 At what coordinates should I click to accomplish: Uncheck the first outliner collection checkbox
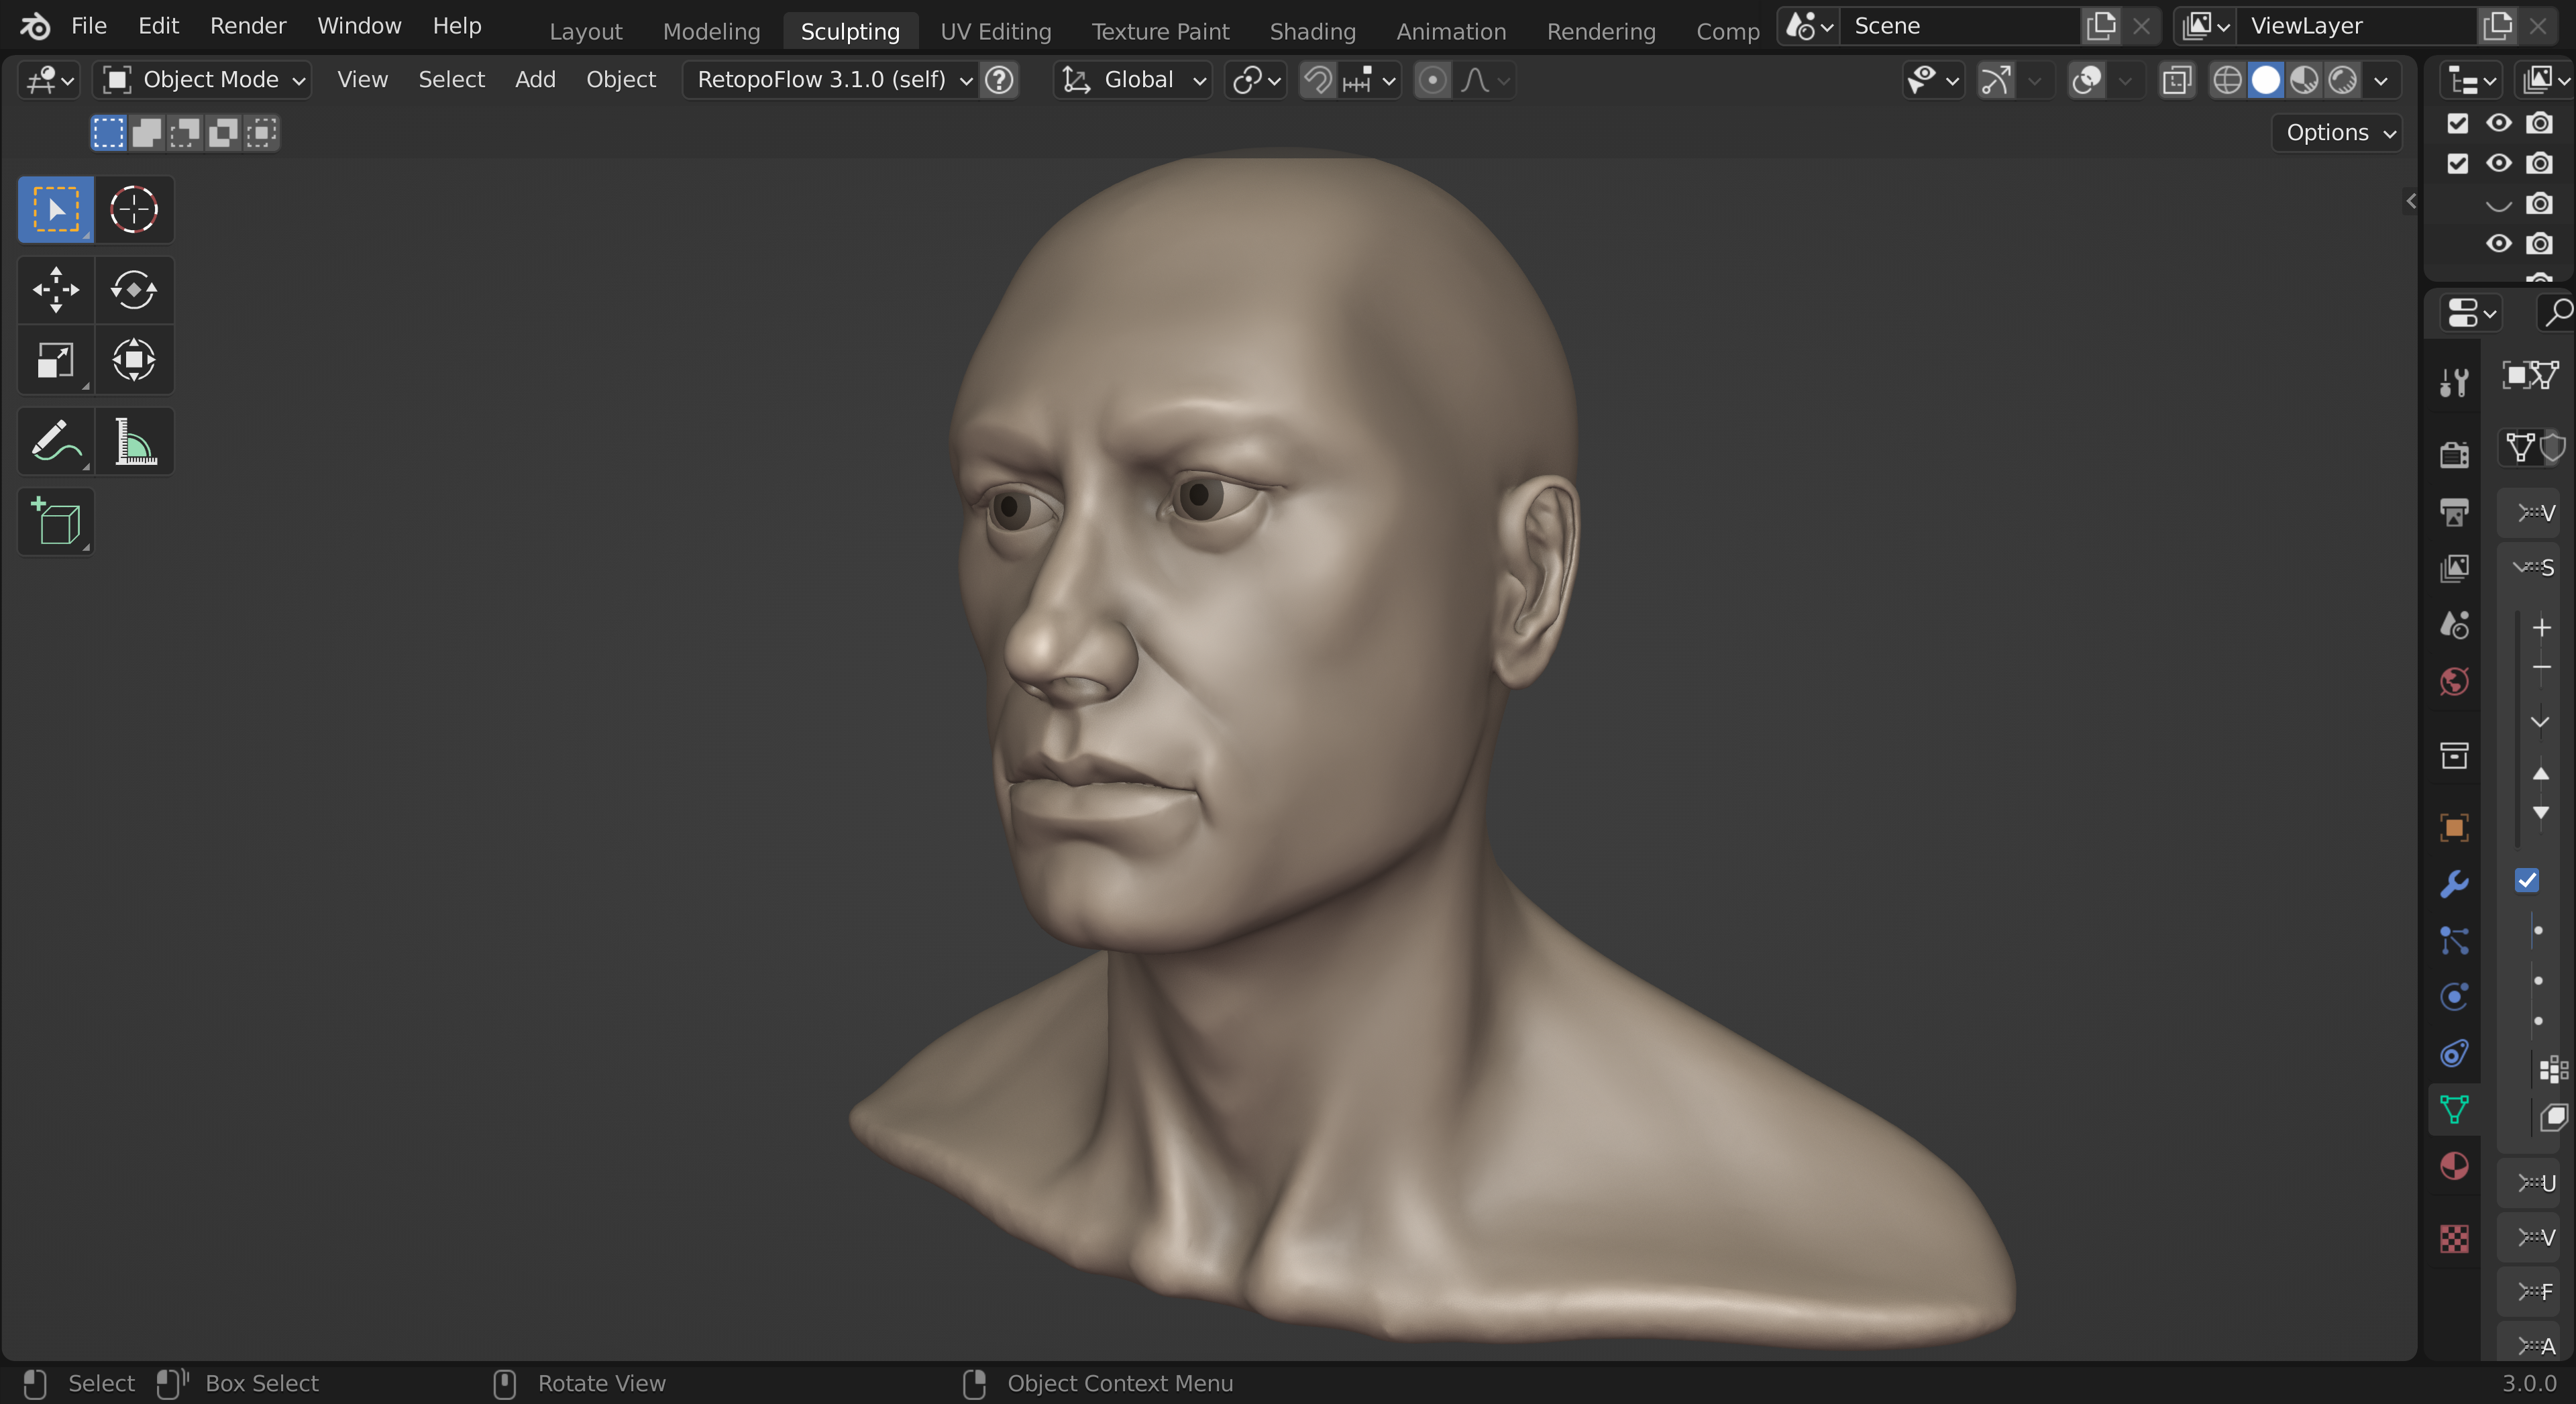(2457, 123)
